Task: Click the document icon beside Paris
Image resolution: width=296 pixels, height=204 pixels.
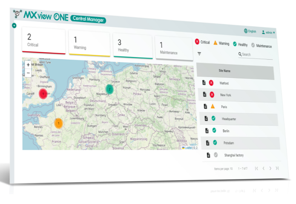Action: pos(205,106)
